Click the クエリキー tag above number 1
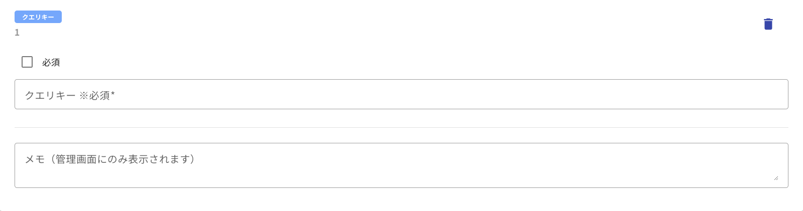The height and width of the screenshot is (211, 803). pyautogui.click(x=38, y=17)
